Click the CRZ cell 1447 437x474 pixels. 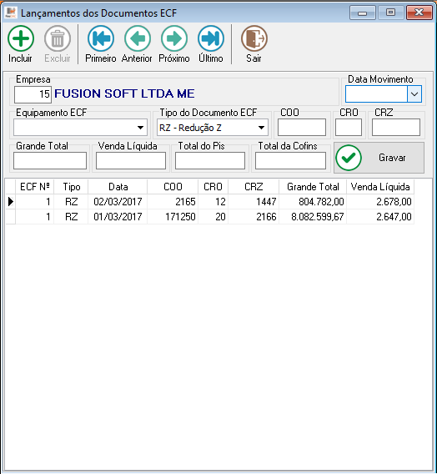pos(254,202)
